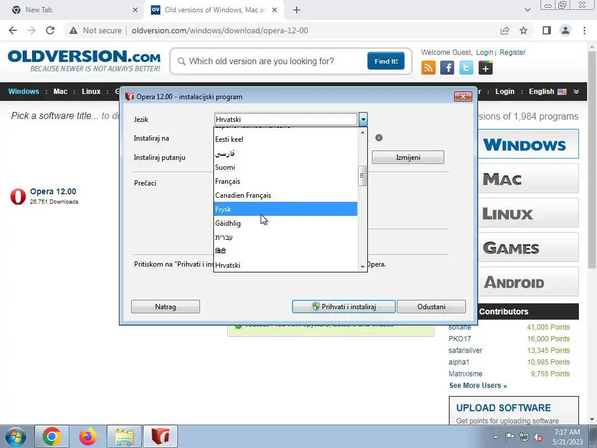Click Login in the dark navigation bar
597x448 pixels.
504,92
